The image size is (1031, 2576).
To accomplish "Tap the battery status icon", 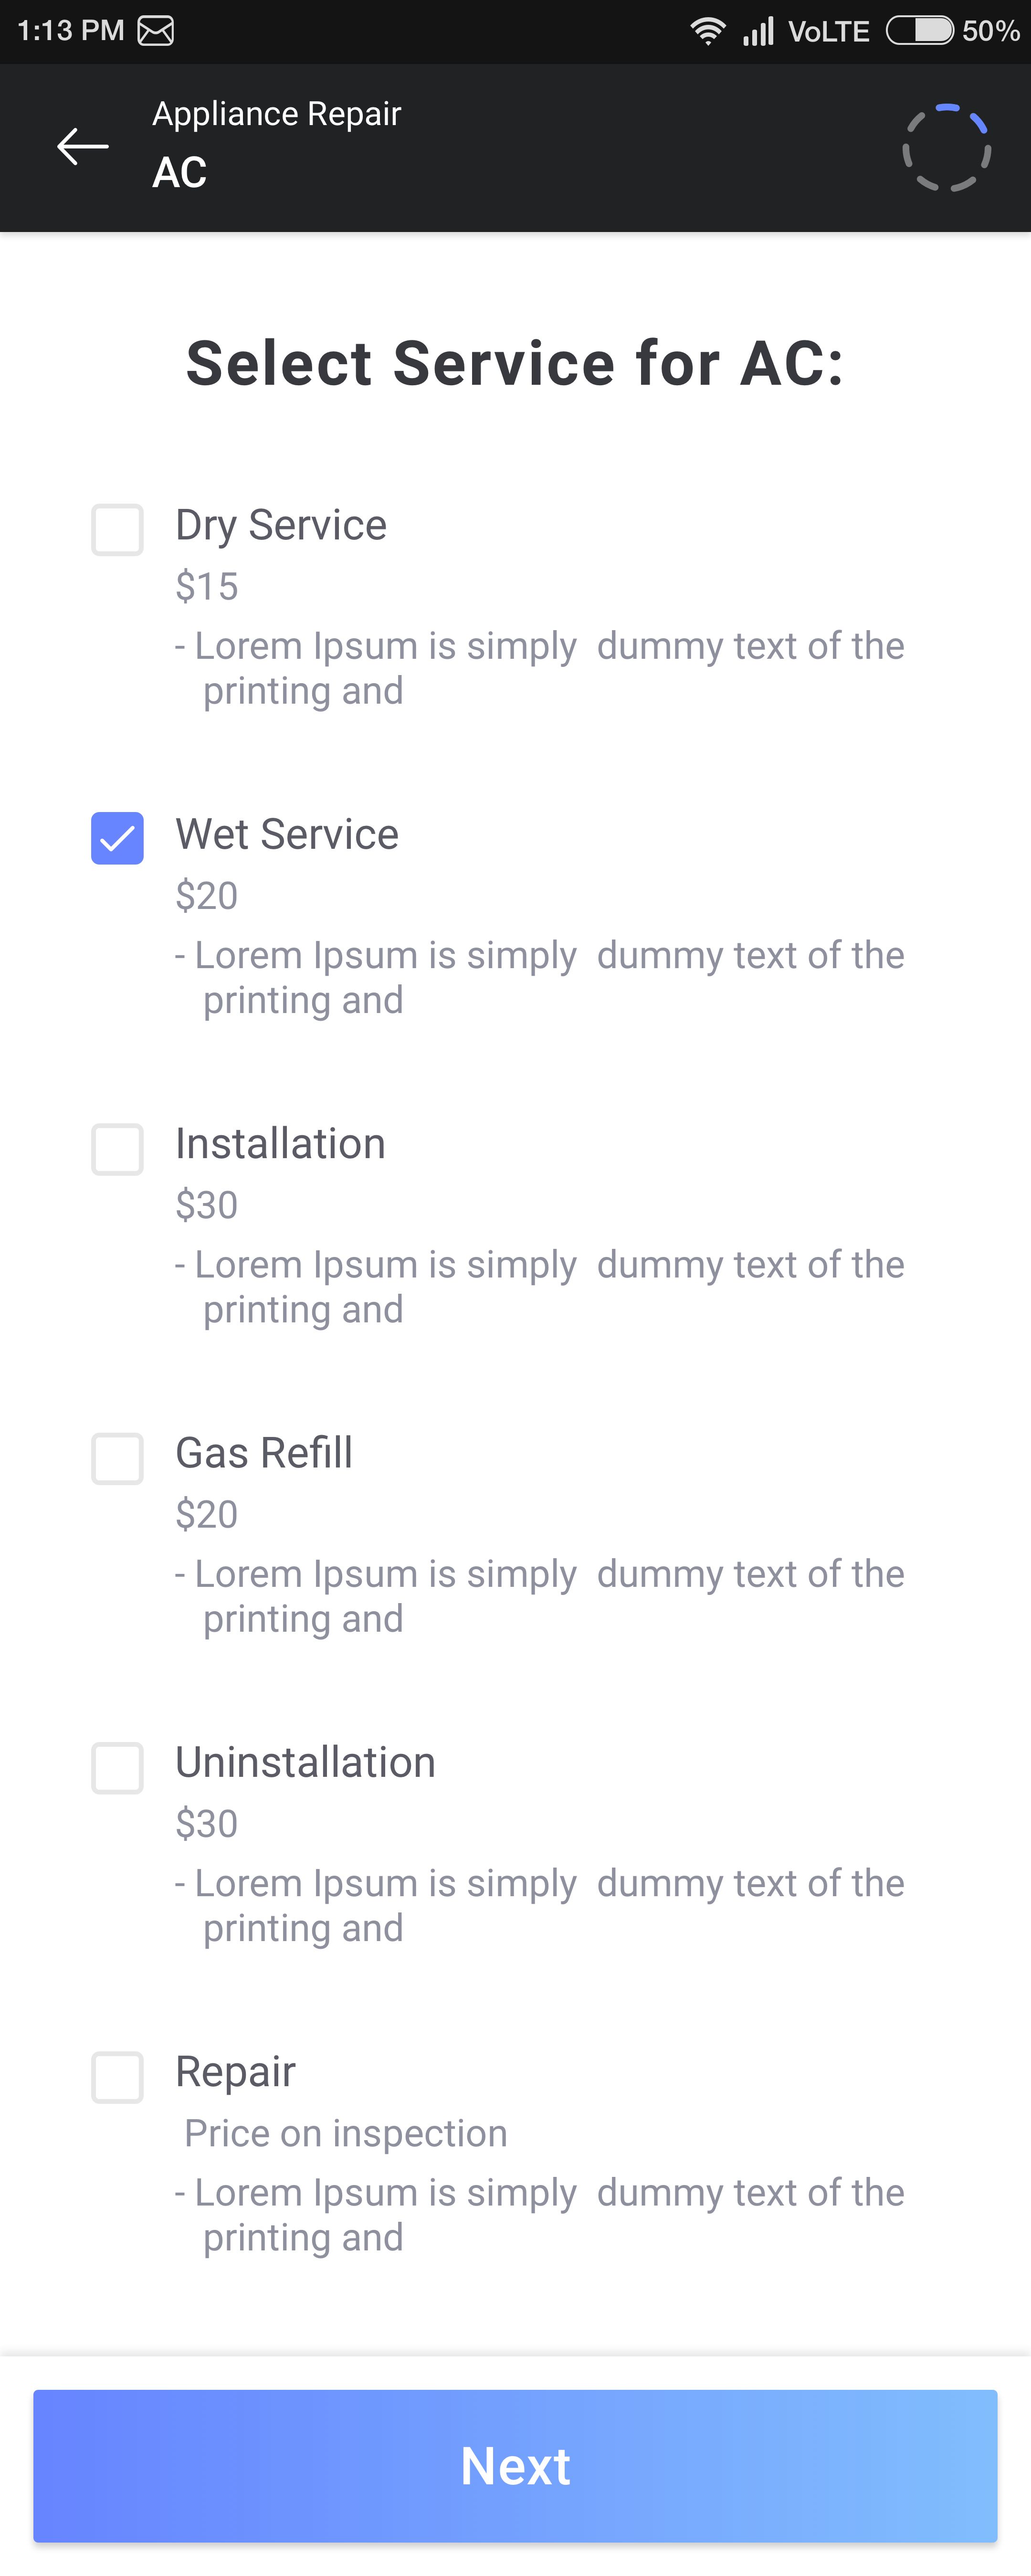I will [920, 31].
